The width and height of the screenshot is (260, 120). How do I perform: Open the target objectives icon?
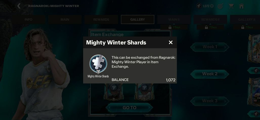pyautogui.click(x=220, y=6)
